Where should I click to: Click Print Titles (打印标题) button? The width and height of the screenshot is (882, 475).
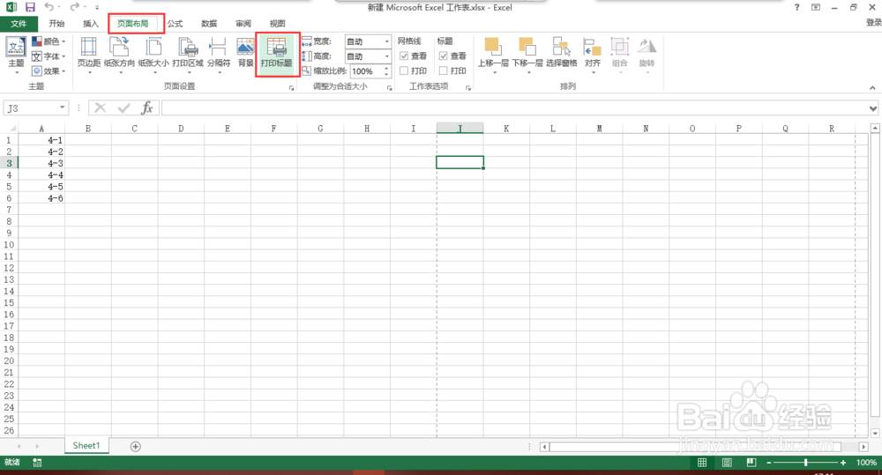277,54
